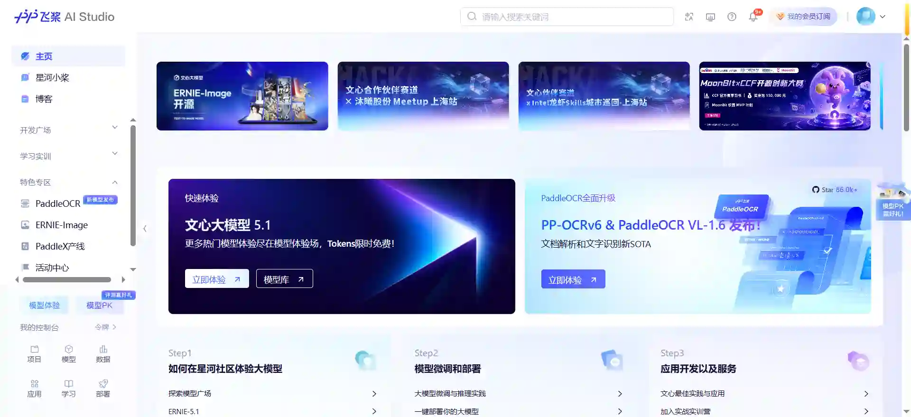Open 应用 in my console
Viewport: 911px width, 417px height.
(x=34, y=389)
